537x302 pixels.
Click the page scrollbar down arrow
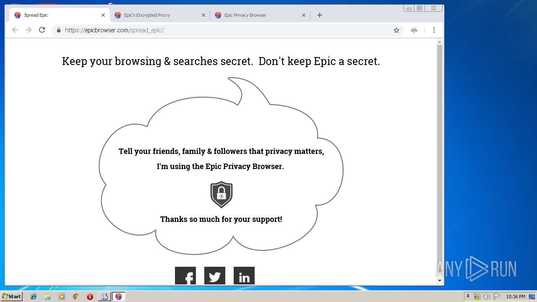[440, 281]
